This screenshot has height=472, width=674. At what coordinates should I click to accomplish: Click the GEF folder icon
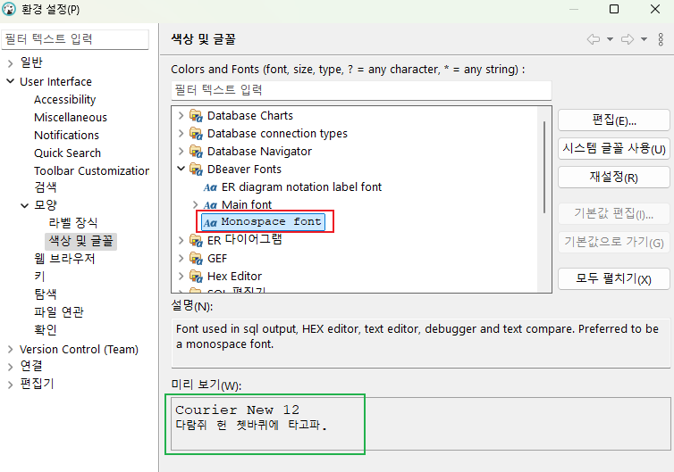tap(196, 259)
